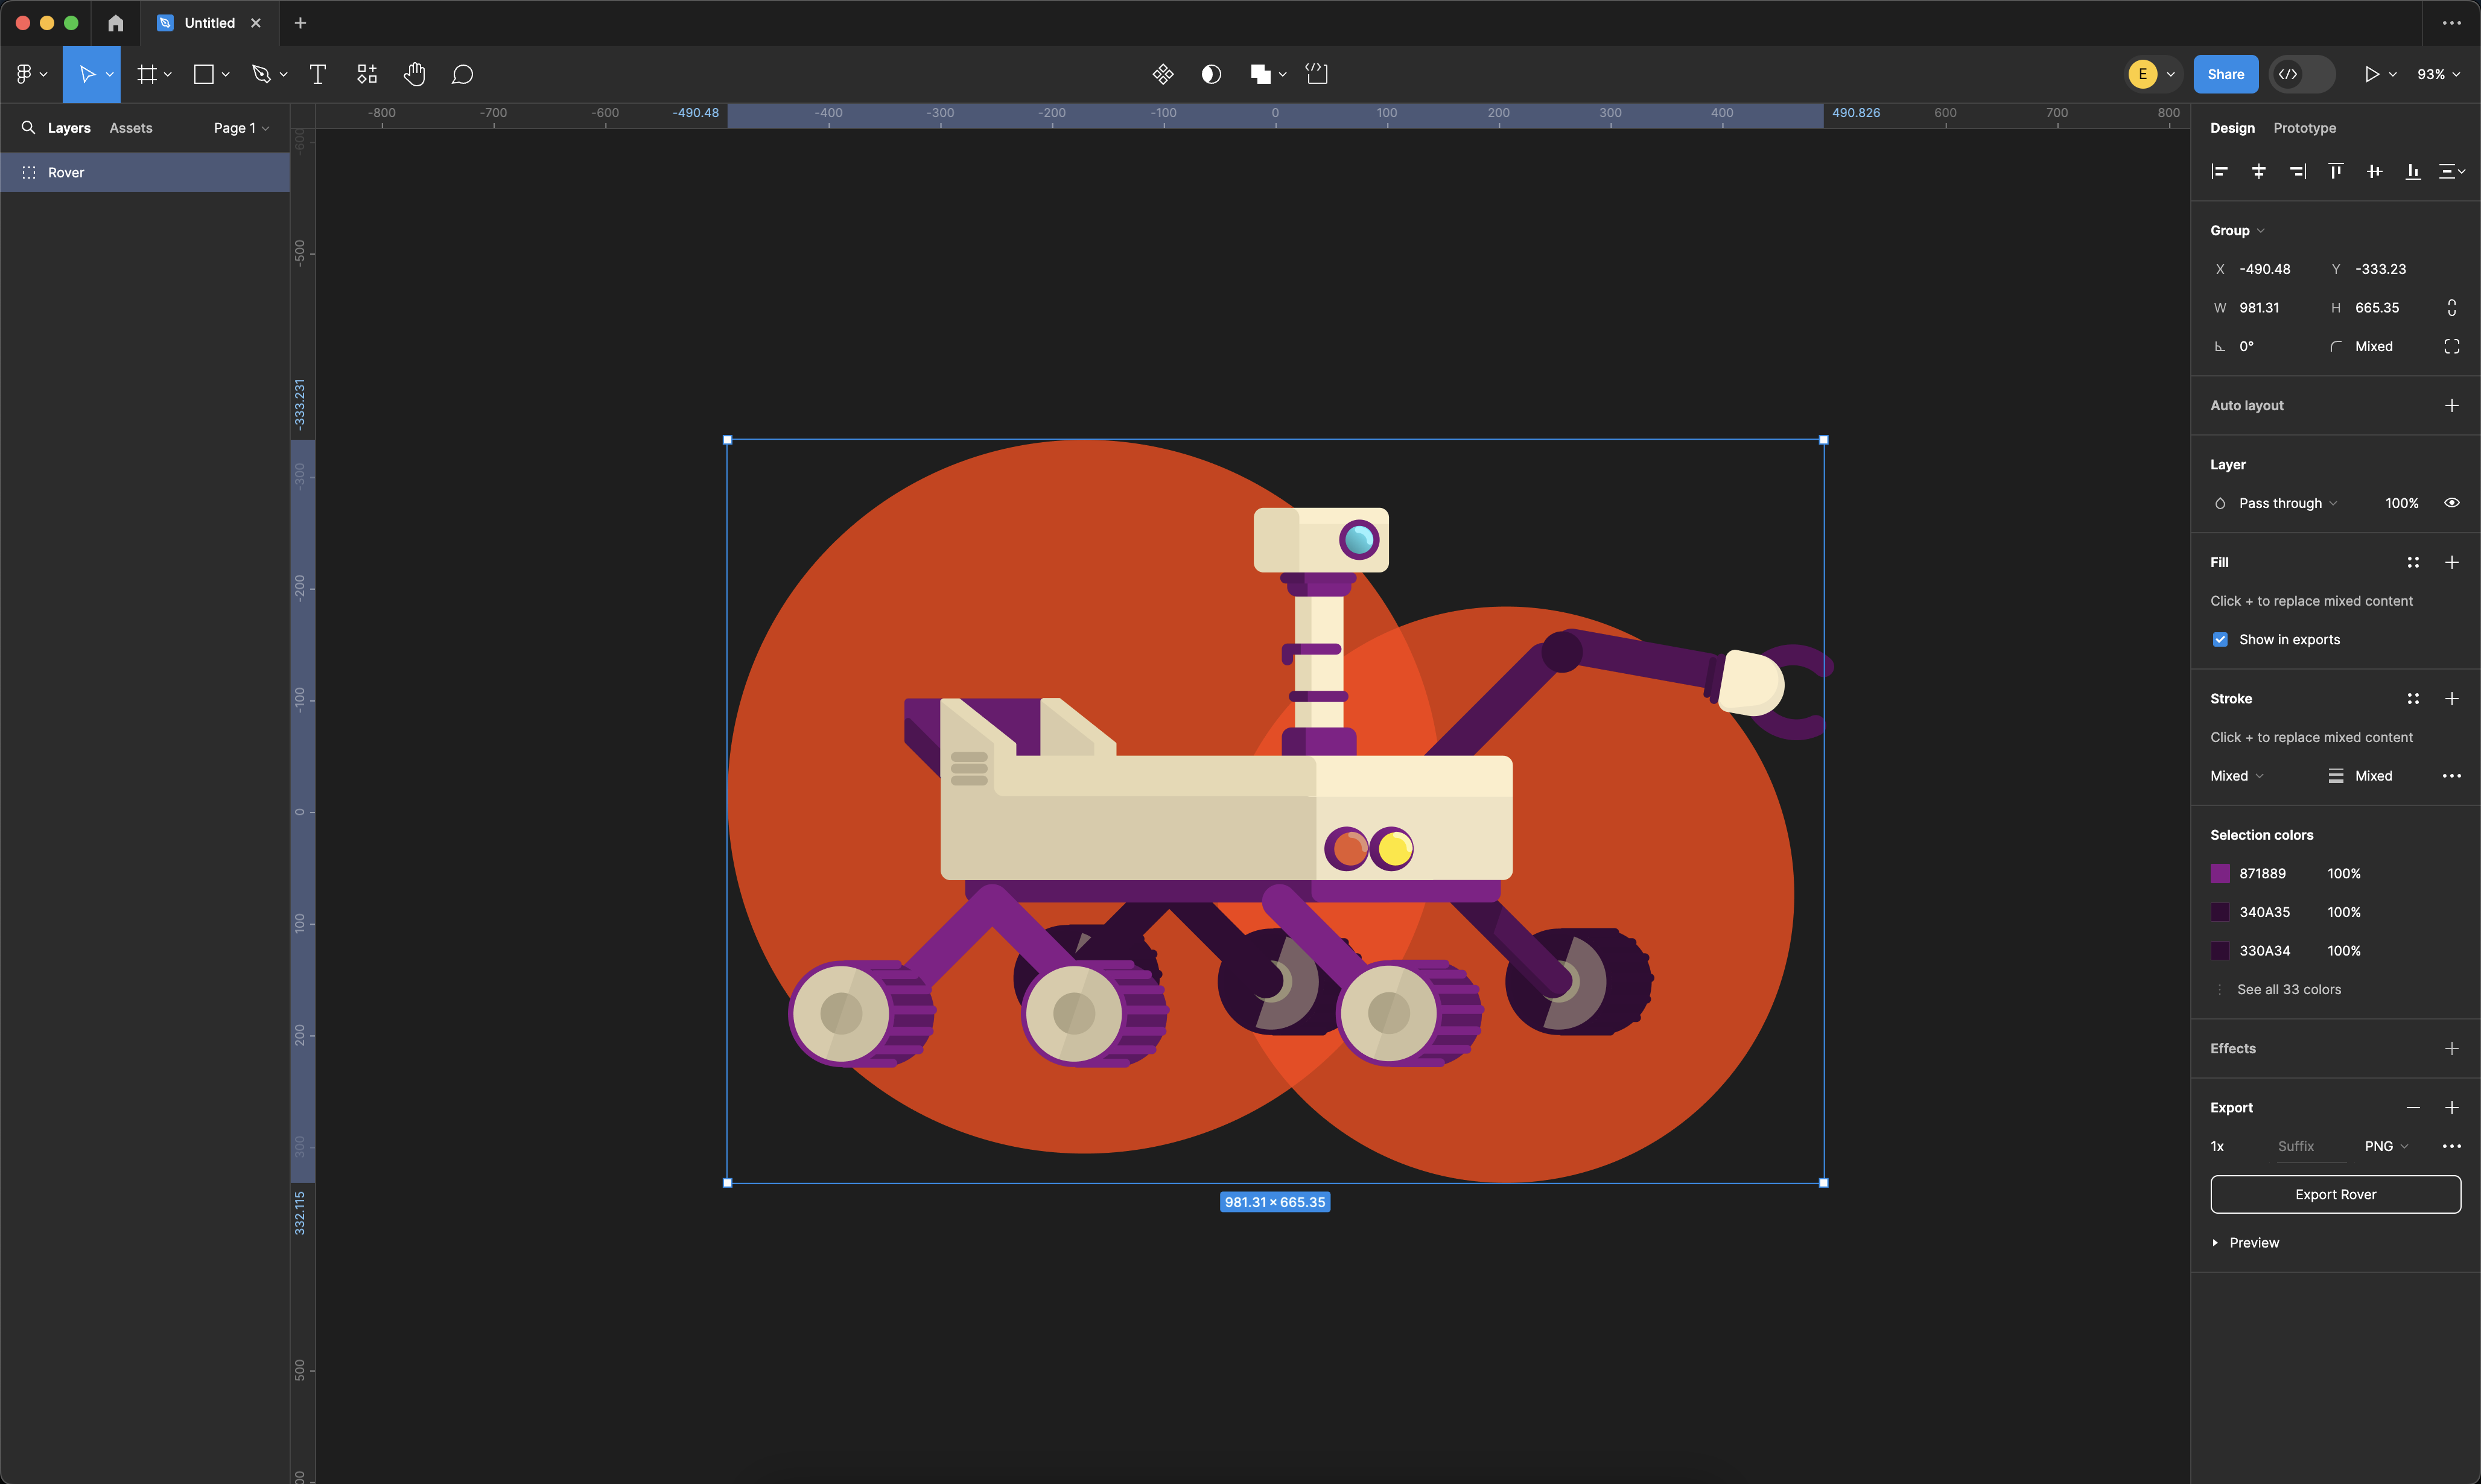Select the Comment tool
This screenshot has width=2481, height=1484.
tap(462, 74)
